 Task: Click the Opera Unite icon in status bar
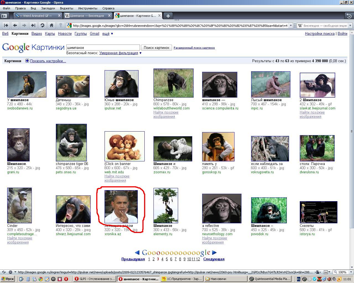pos(10,272)
